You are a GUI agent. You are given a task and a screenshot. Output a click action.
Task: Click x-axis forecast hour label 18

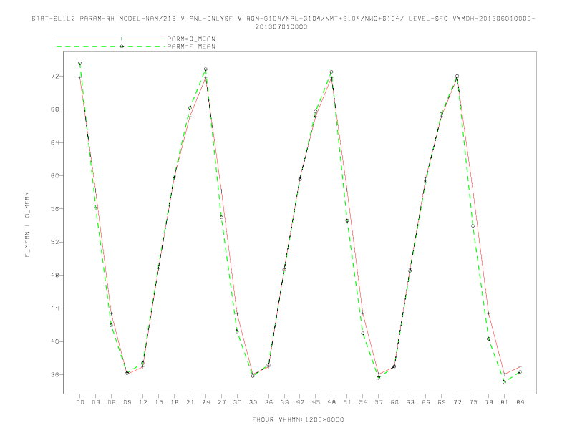[x=174, y=402]
